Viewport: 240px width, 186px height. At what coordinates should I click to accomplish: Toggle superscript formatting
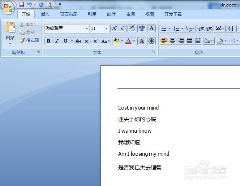(x=96, y=41)
